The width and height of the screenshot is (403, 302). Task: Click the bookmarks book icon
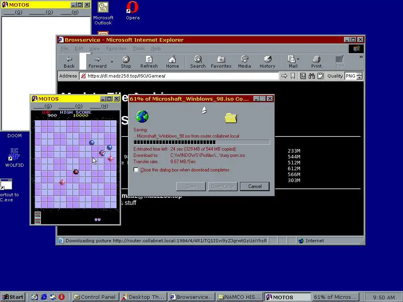pos(303,76)
